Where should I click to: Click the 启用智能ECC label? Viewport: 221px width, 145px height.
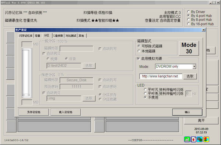170,17
